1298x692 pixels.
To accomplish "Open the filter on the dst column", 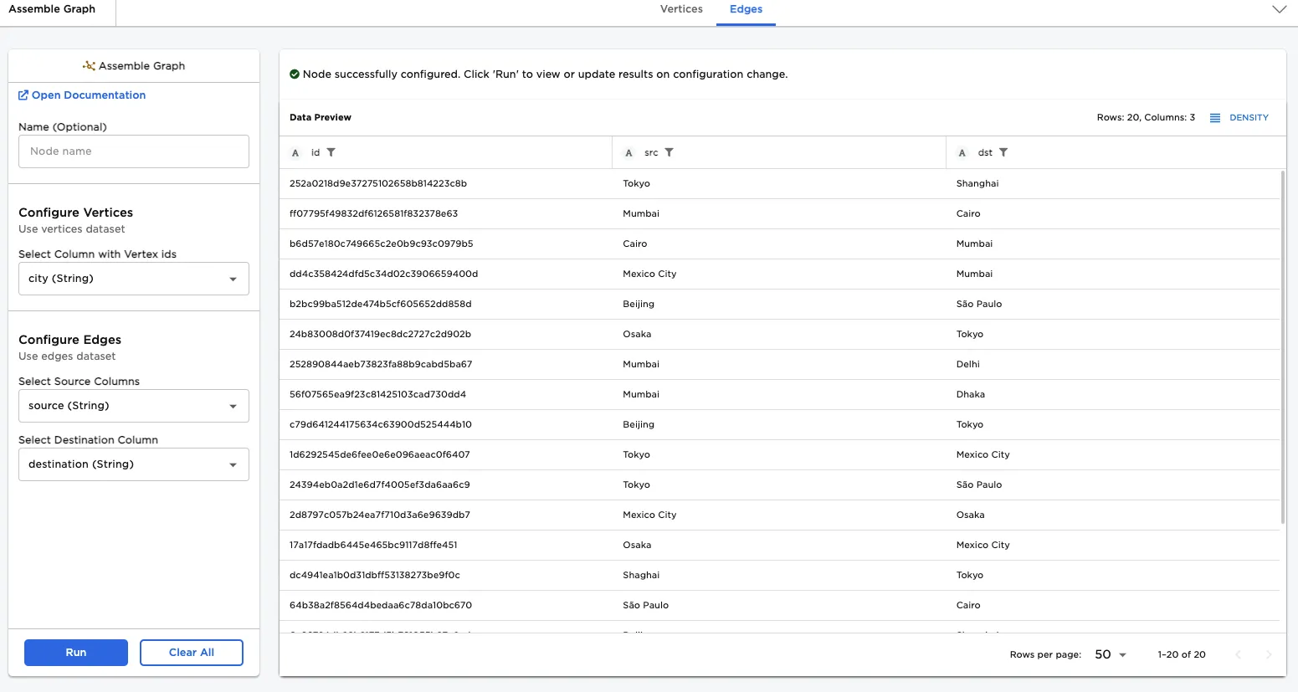I will (1003, 152).
